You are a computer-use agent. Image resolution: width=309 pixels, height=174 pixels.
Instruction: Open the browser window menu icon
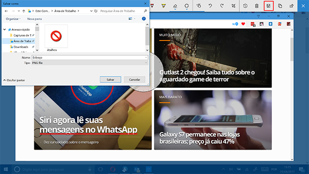point(258,16)
